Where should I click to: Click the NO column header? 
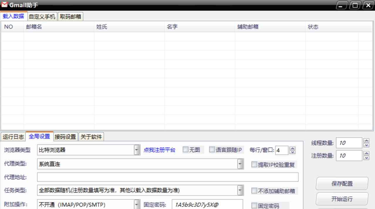click(12, 27)
